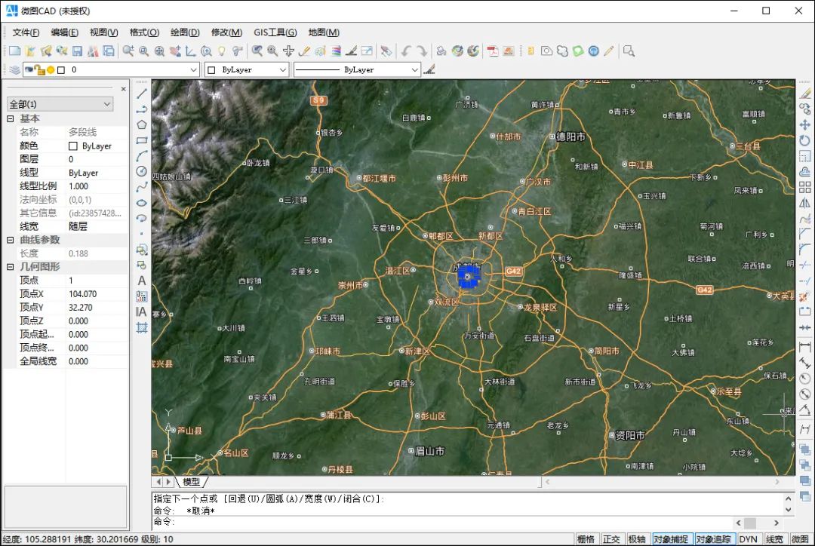The image size is (815, 546).
Task: Click the Save floppy disk icon
Action: coord(78,51)
